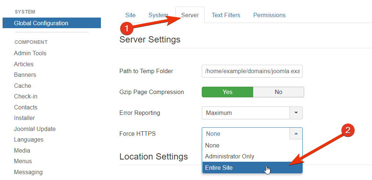
Task: Click the COMPONENT sidebar heading
Action: coord(31,42)
